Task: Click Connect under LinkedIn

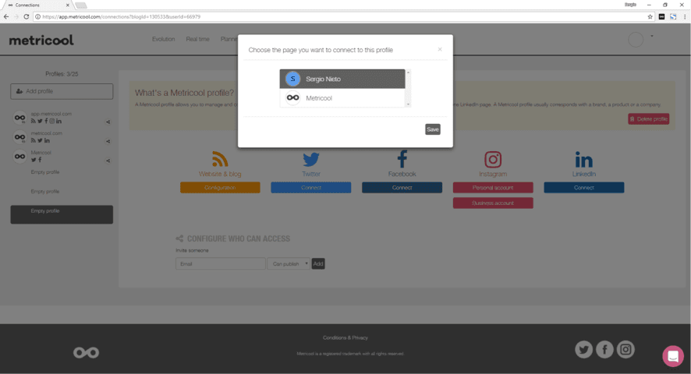Action: [x=584, y=188]
